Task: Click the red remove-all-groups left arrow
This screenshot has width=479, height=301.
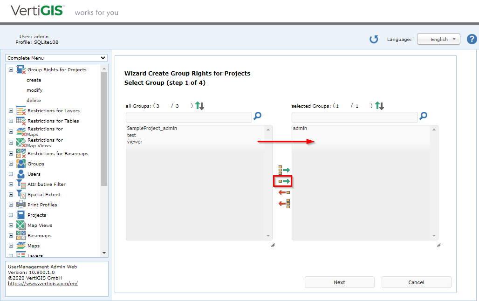Action: [x=283, y=203]
